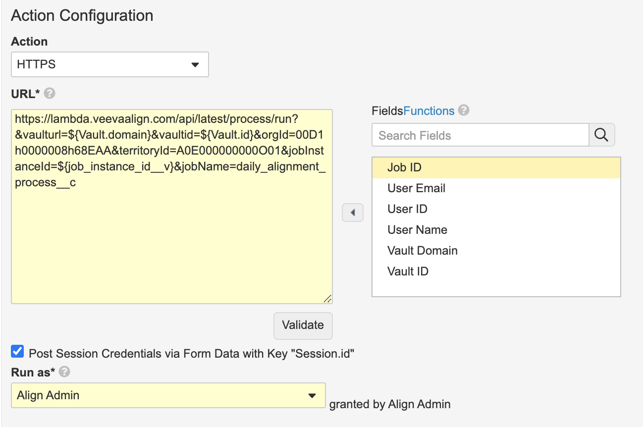Pick User Name from the fields list
643x427 pixels.
tap(417, 230)
